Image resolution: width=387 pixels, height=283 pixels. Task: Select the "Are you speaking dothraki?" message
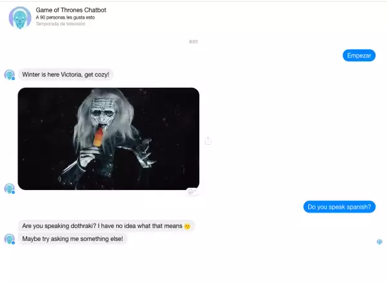106,226
